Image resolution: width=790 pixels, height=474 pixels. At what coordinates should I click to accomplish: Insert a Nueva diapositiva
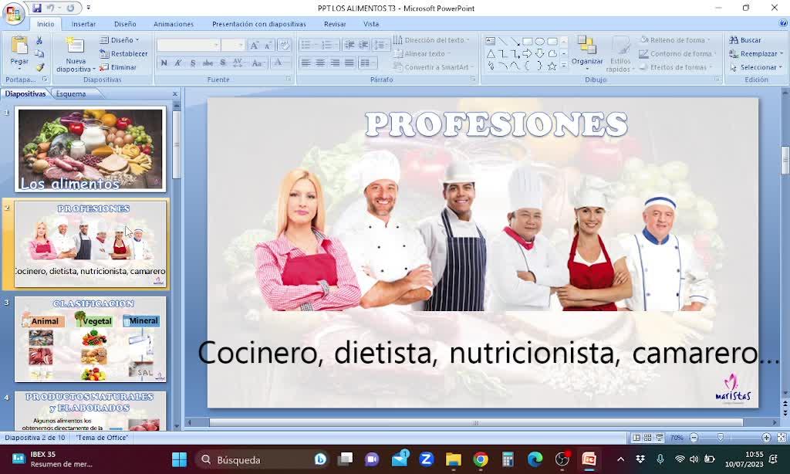pos(75,55)
